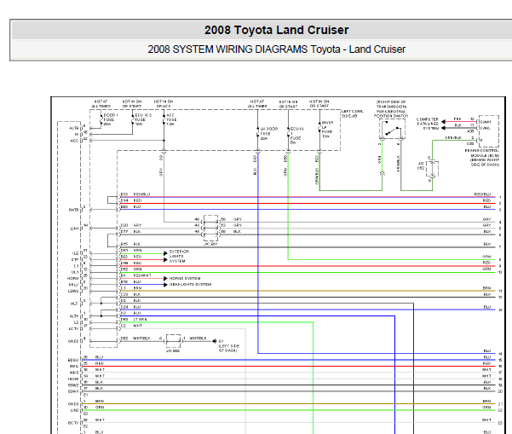This screenshot has height=434, width=512.
Task: Click the COMPUTER DATA LINES SYSTEM label
Action: [428, 124]
